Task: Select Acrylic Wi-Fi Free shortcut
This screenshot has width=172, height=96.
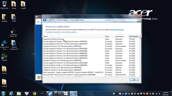Action: [4, 45]
